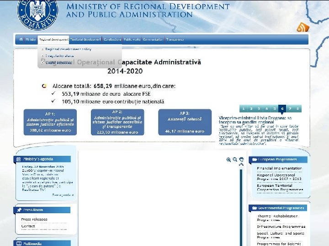Open European Territorial Cooperation Programmes link
Screen dimensions: 329x246
coord(280,187)
